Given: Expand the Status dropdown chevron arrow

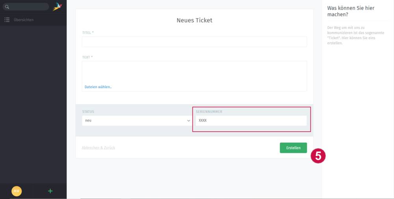Looking at the screenshot, I should coord(188,121).
